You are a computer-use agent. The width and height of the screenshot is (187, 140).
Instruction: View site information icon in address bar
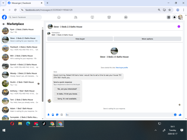coord(22,10)
